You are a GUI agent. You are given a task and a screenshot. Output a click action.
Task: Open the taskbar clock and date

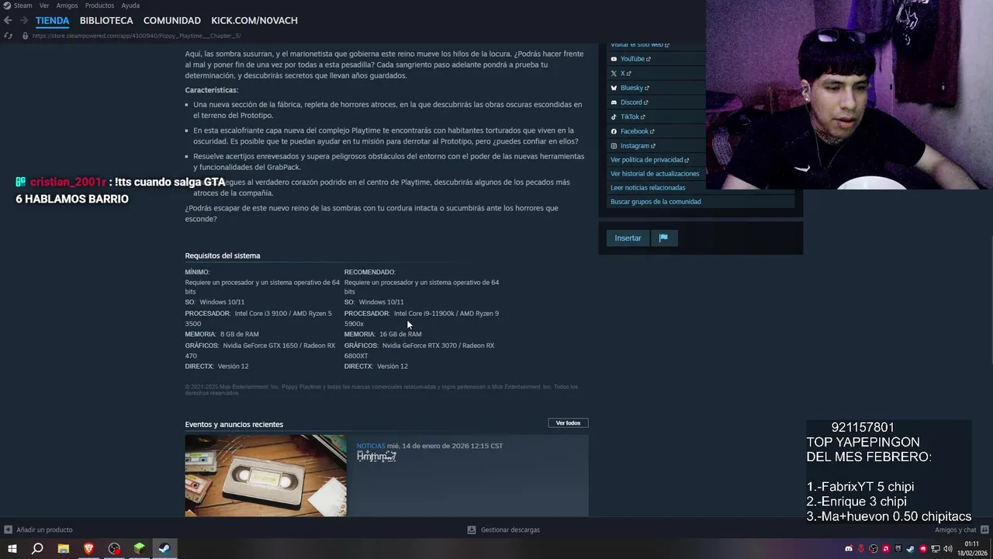pyautogui.click(x=972, y=549)
